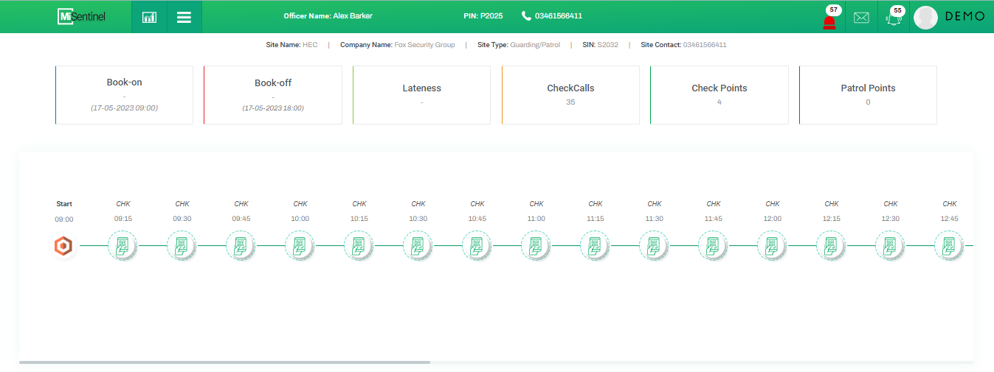
Task: Open the Lateness card
Action: point(421,95)
